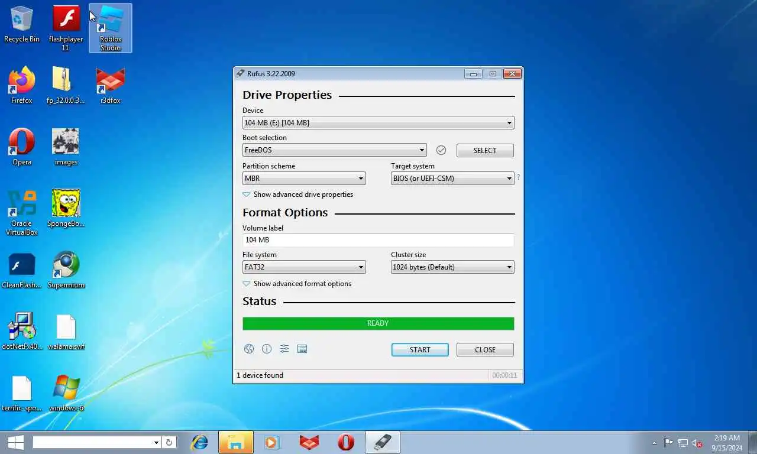Click the Rufus title bar USB icon
The image size is (757, 454).
tap(240, 73)
